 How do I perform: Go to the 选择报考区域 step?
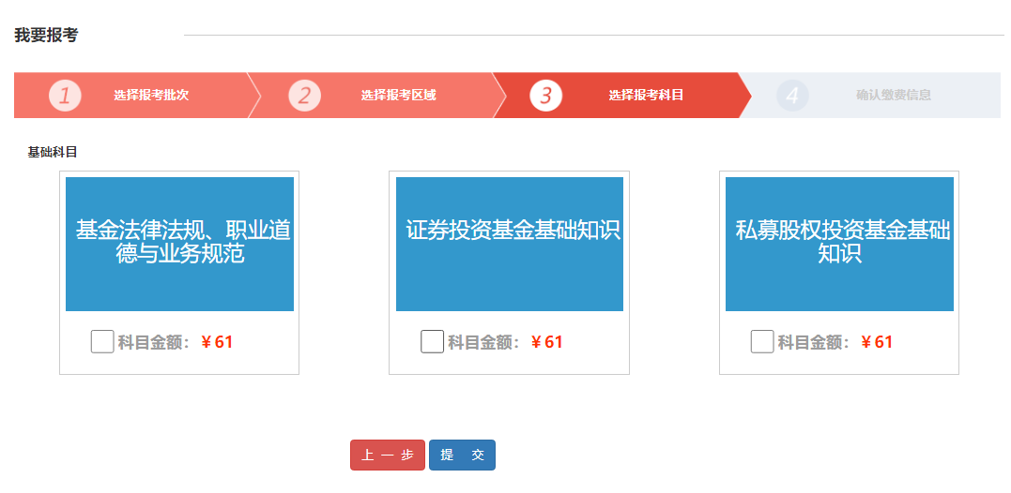coord(398,96)
